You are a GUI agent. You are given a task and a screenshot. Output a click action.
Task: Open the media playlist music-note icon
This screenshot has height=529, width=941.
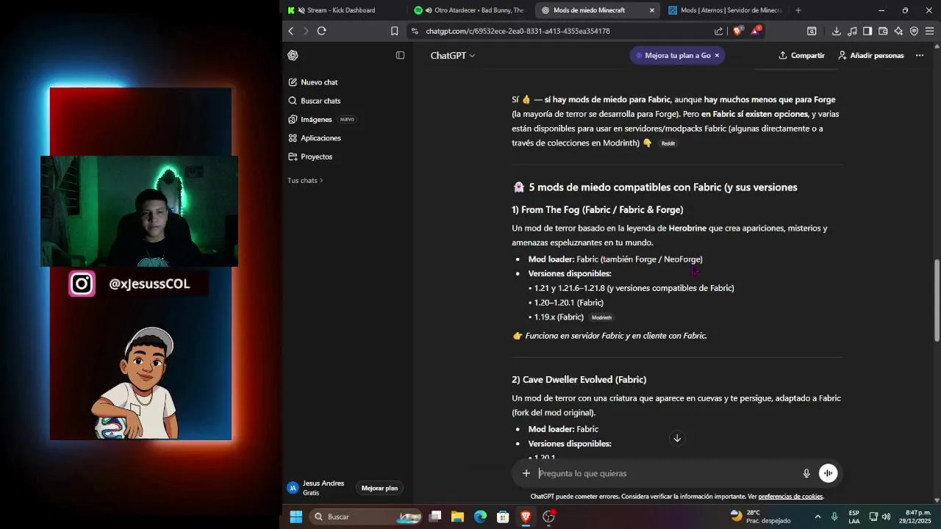(x=852, y=31)
